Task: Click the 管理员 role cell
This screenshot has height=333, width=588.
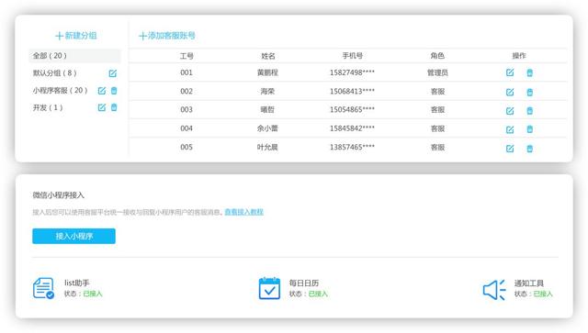Action: pyautogui.click(x=437, y=72)
